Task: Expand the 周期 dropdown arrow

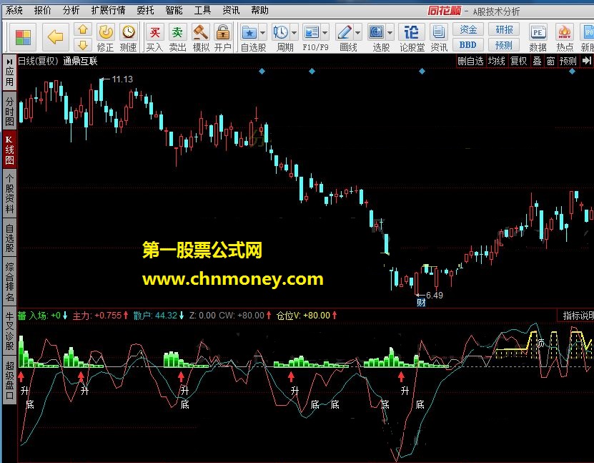Action: coord(294,33)
